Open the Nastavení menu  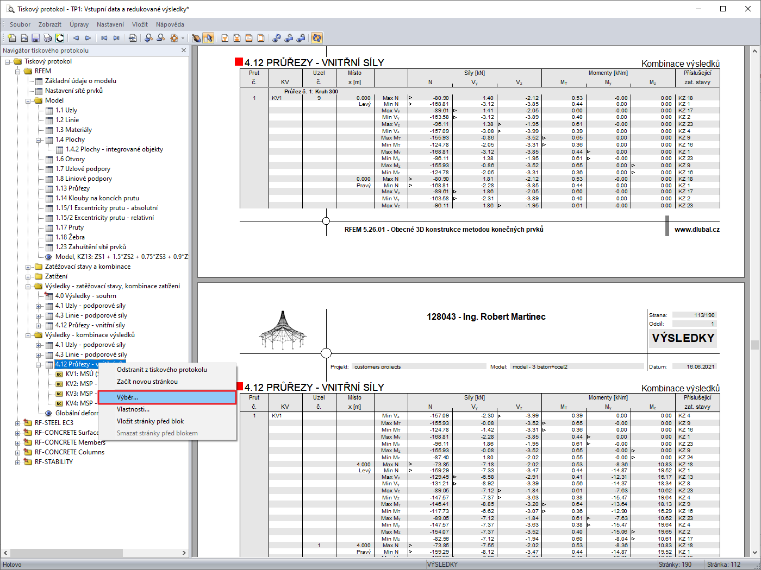[x=110, y=24]
